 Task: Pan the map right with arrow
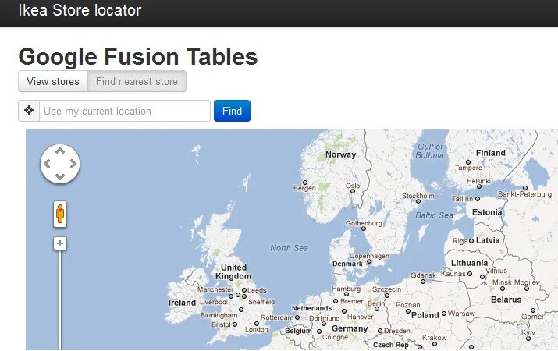(x=73, y=164)
